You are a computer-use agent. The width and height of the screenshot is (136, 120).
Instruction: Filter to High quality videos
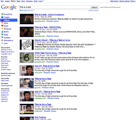click(x=5, y=81)
